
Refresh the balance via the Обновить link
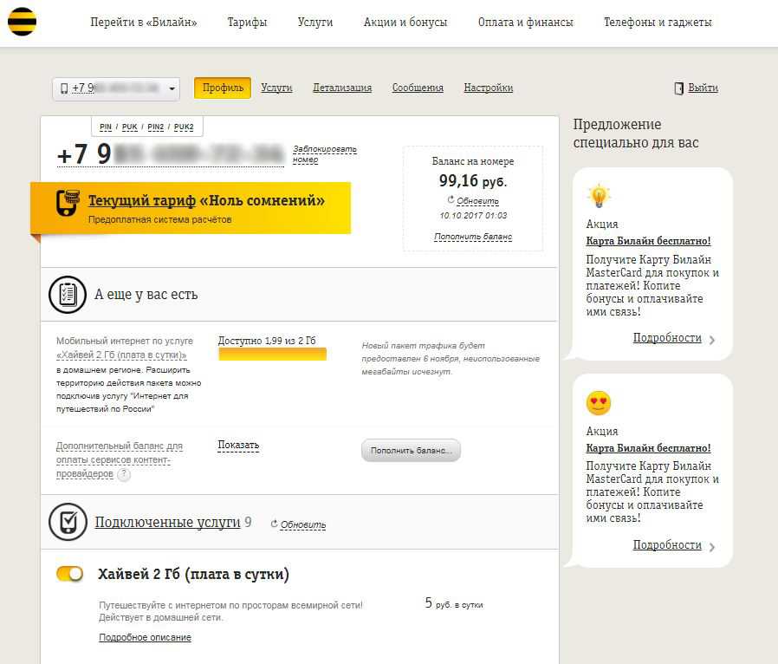477,201
